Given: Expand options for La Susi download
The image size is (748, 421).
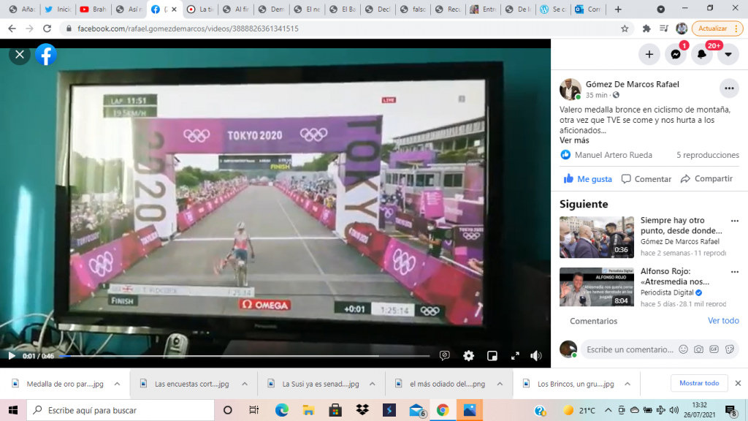Looking at the screenshot, I should click(372, 384).
